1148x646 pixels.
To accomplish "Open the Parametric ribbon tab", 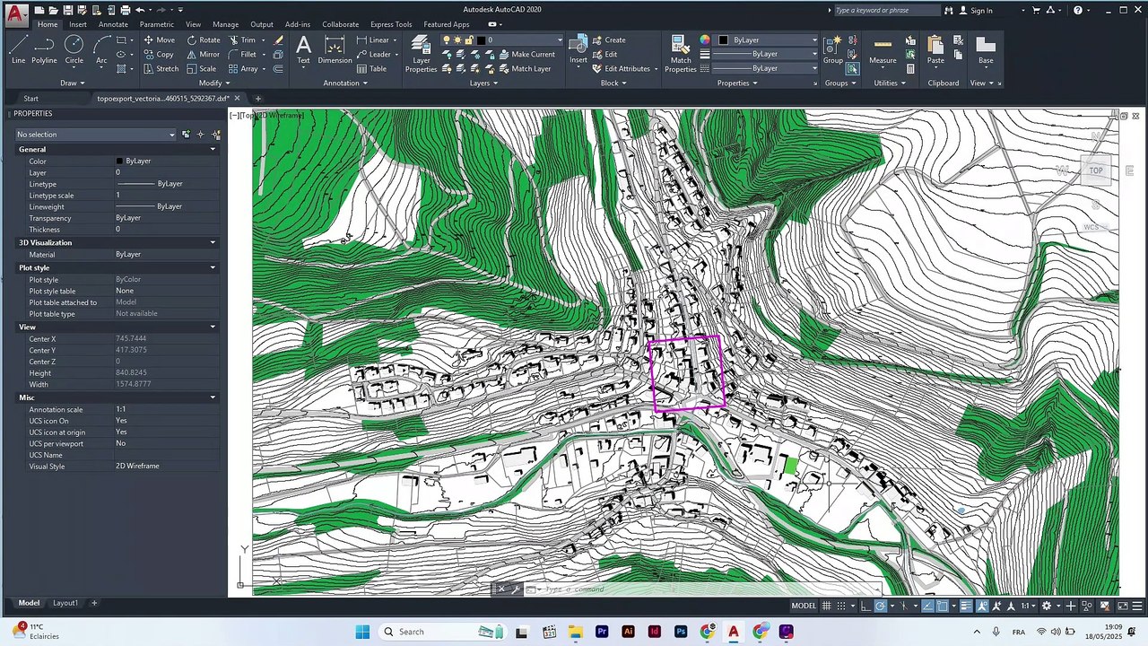I will [x=157, y=24].
